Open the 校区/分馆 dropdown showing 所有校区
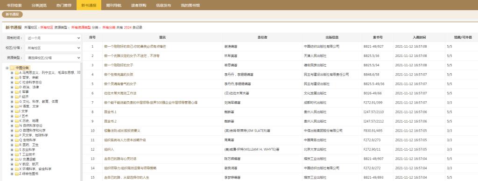Viewport: 478px width, 181px height. pos(53,48)
